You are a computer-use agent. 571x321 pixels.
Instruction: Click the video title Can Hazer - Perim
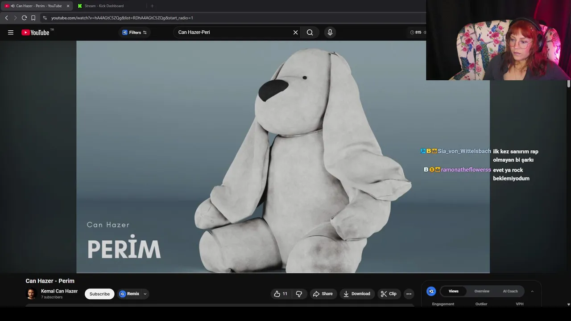[50, 281]
